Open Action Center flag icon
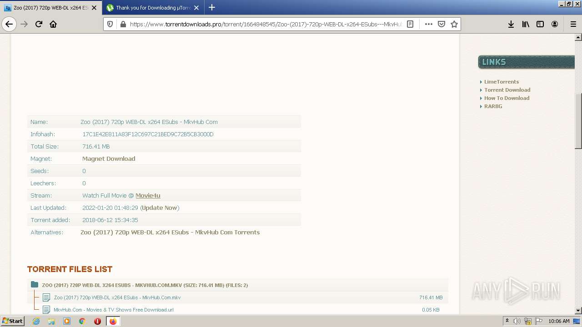Screen dimensions: 582x327 539,321
